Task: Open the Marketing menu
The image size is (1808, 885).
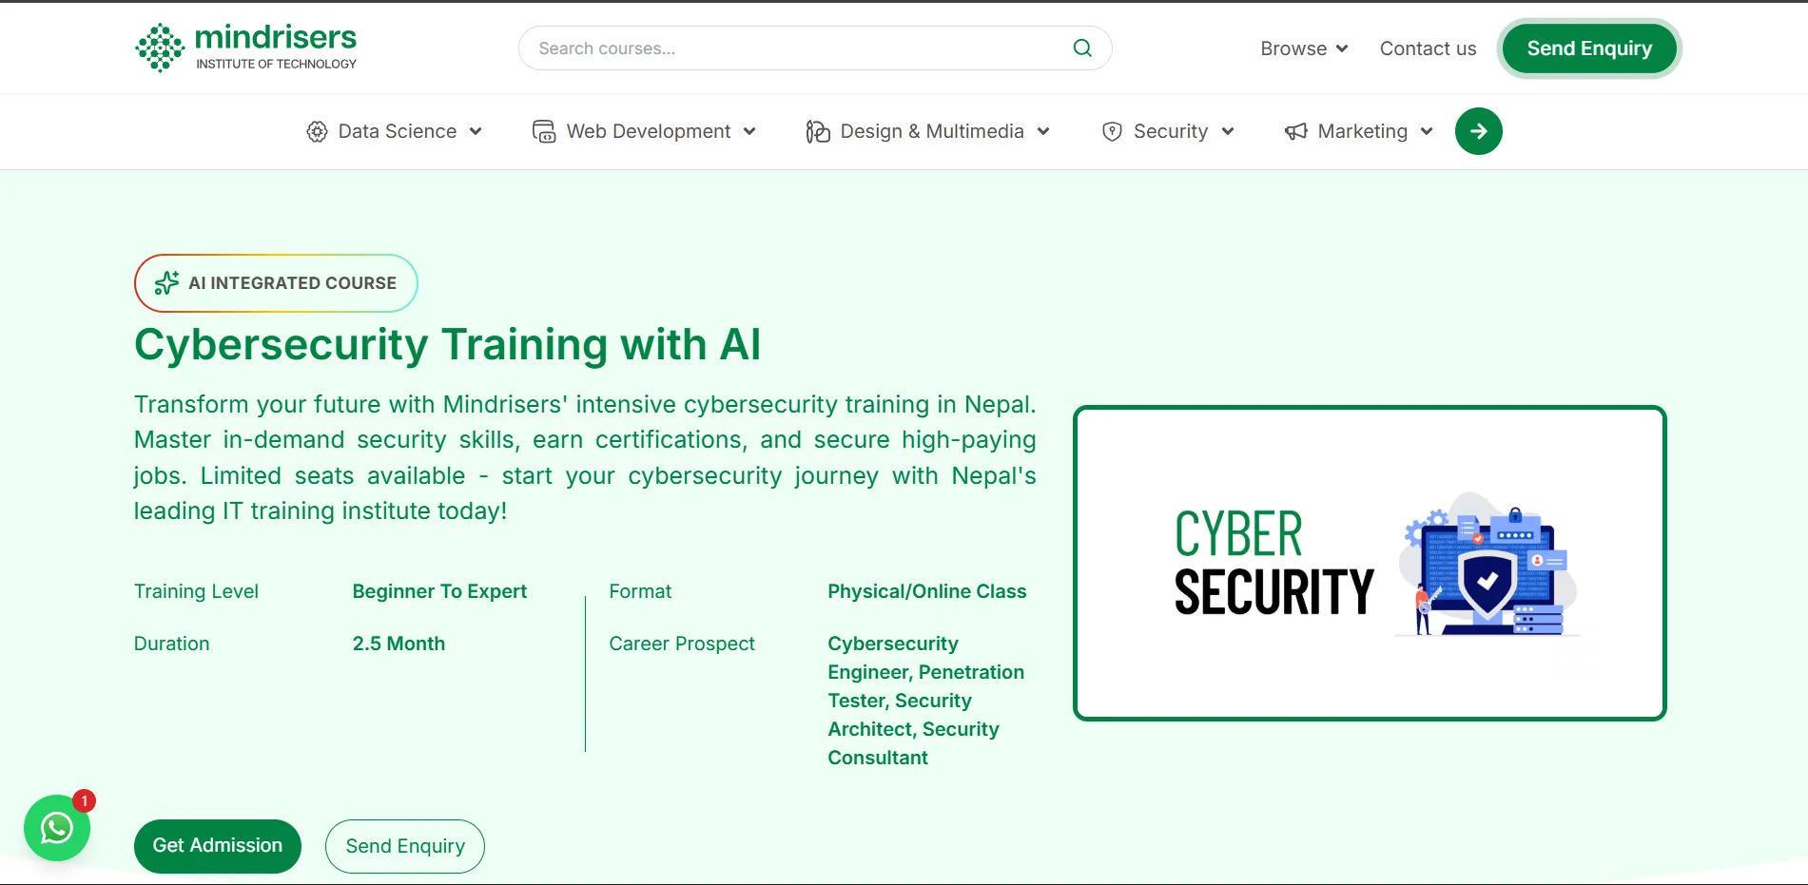Action: tap(1358, 131)
